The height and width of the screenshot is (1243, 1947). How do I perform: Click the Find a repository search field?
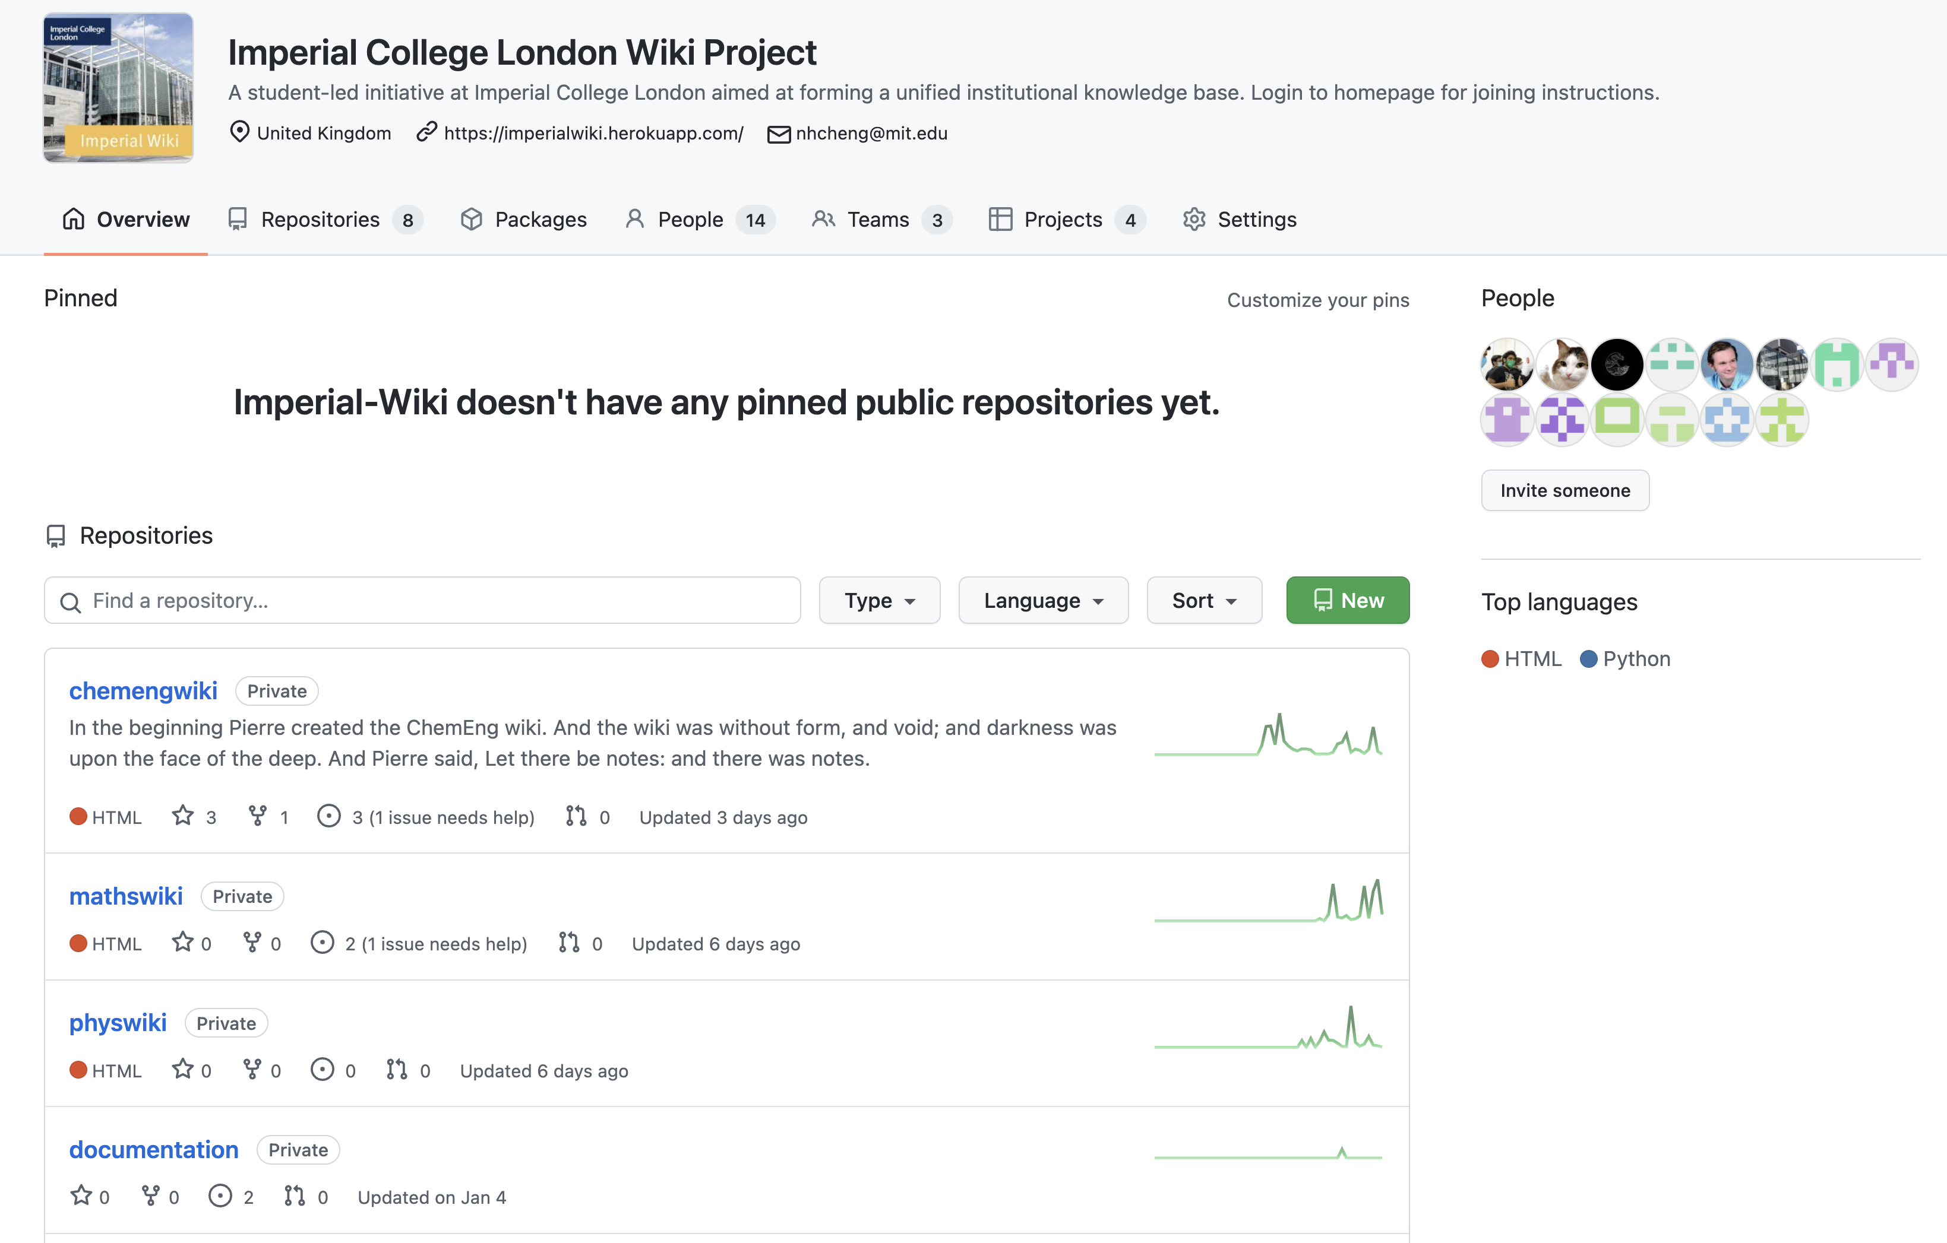pyautogui.click(x=422, y=601)
